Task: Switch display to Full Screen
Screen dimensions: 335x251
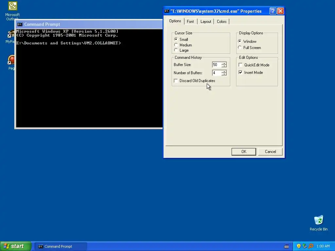Action: (240, 47)
